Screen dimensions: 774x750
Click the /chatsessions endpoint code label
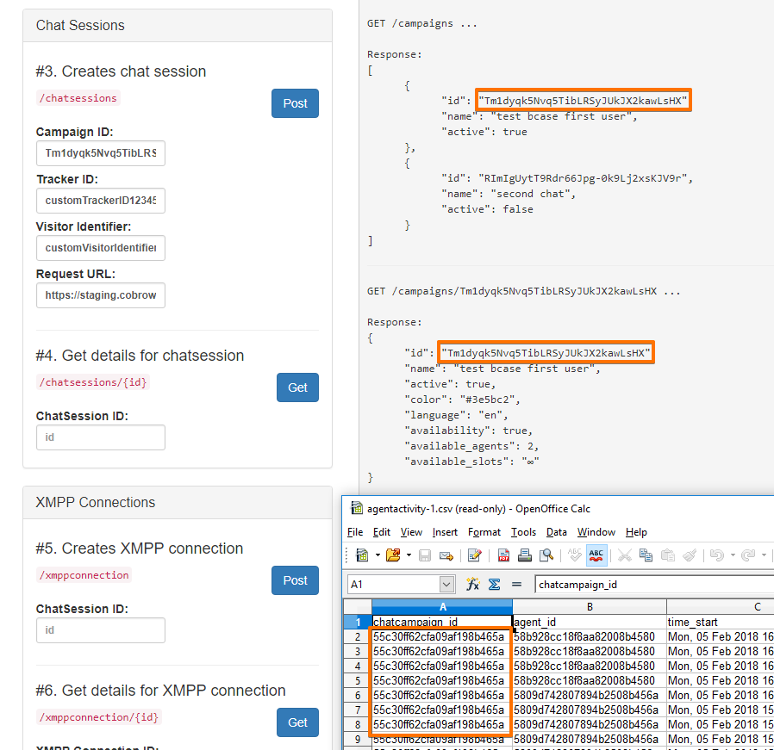[78, 98]
